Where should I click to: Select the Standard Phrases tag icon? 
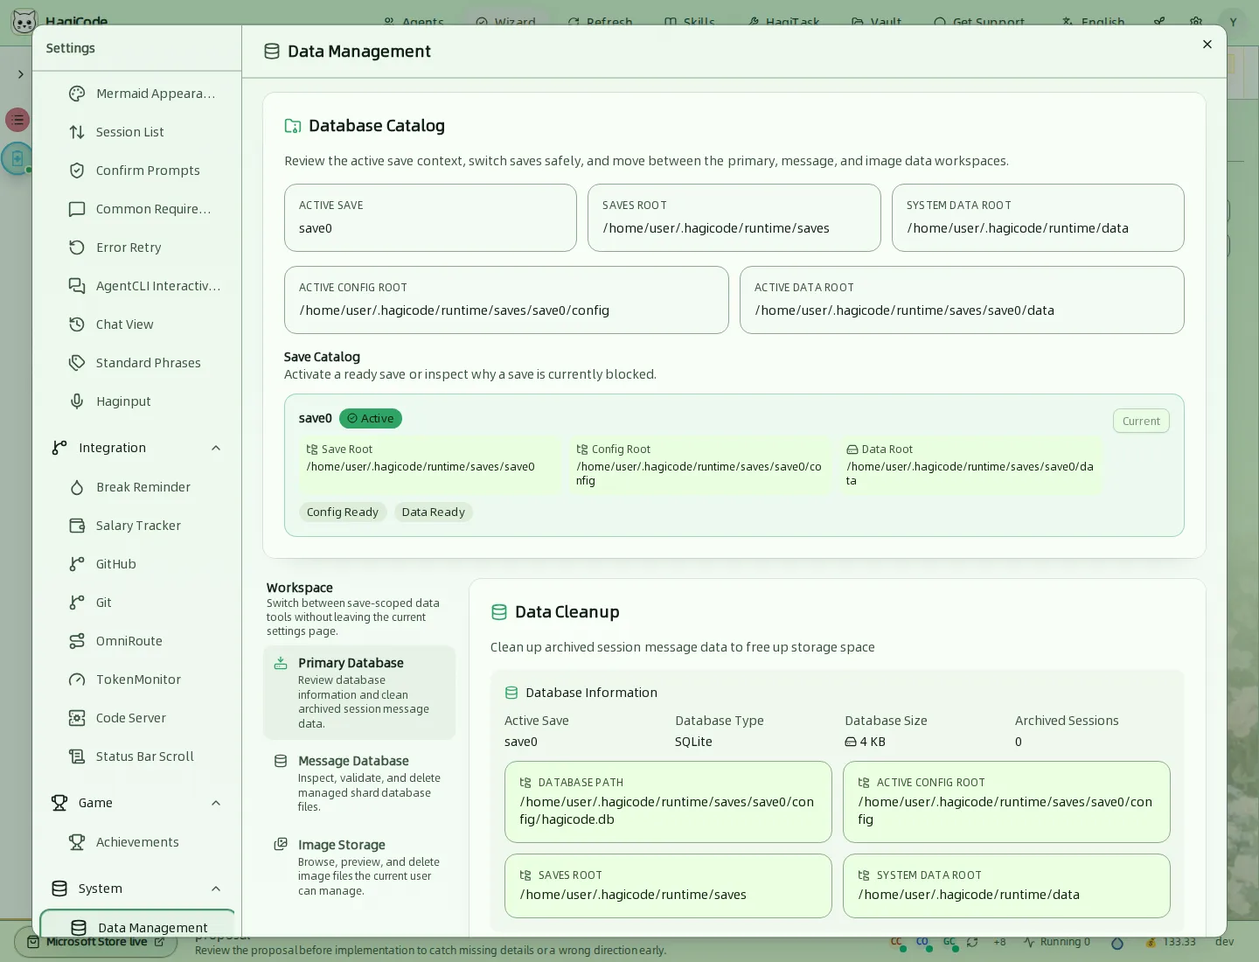pyautogui.click(x=77, y=363)
